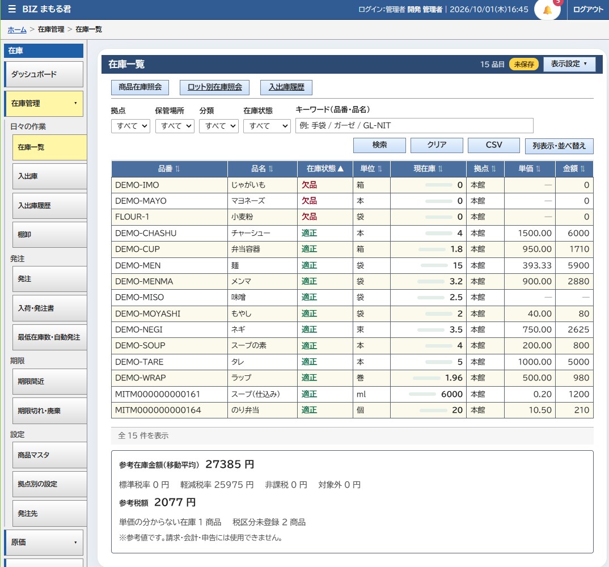
Task: Open sidebar item 入出庫履歴
Action: click(x=49, y=206)
